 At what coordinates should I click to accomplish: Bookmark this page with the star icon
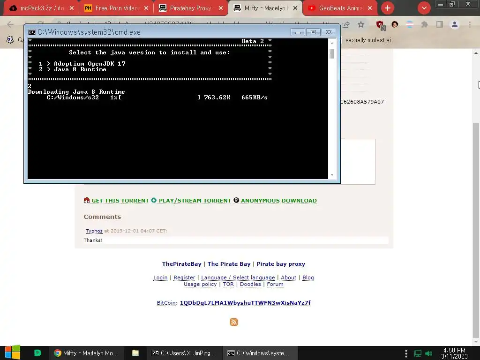361,24
